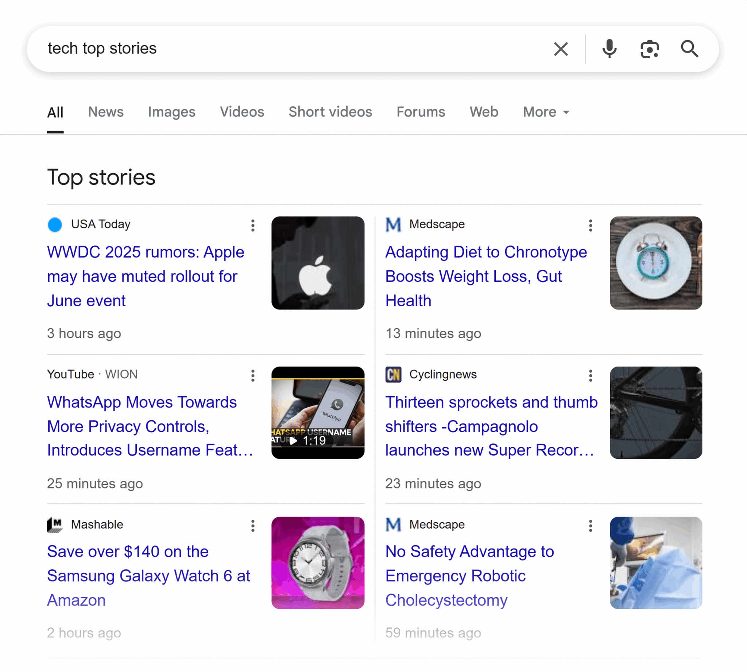The height and width of the screenshot is (672, 747).
Task: Open three-dot menu for Adapting Diet story
Action: [591, 225]
